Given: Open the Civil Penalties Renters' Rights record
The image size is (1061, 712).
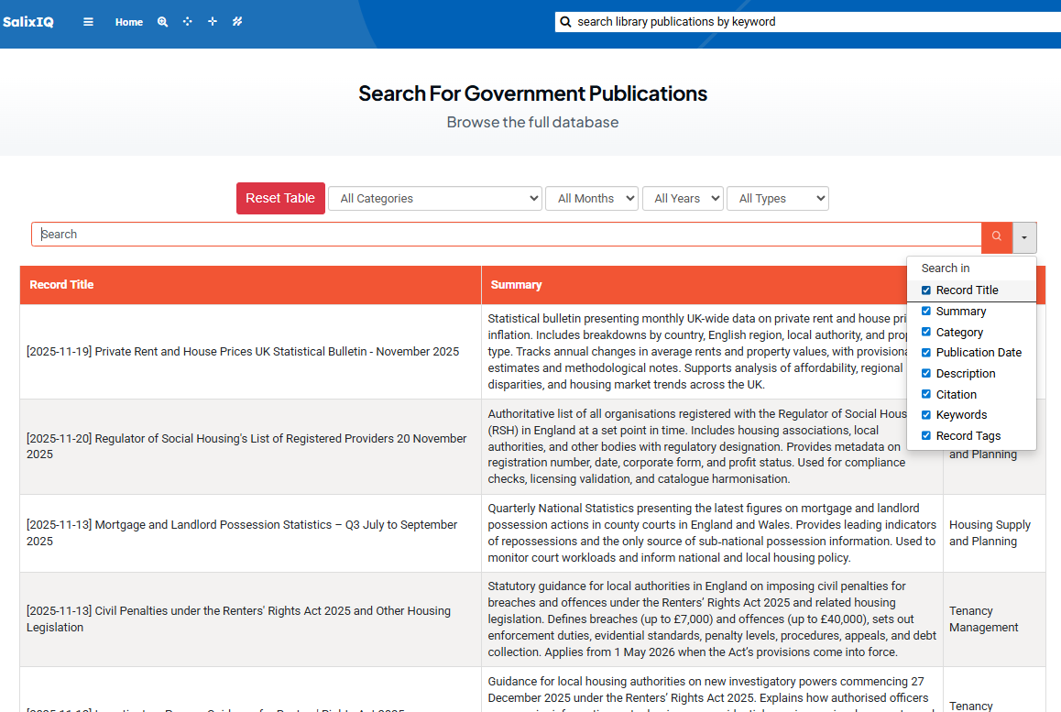Looking at the screenshot, I should point(238,619).
